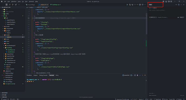
Task: Click Prettier in the status bar
Action: tap(179, 99)
